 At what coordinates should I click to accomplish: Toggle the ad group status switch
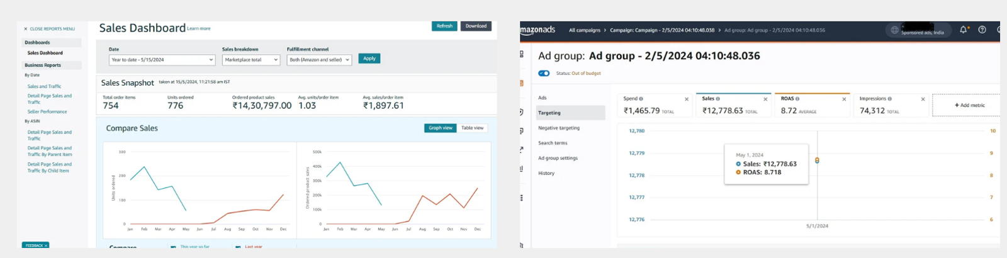click(x=544, y=73)
